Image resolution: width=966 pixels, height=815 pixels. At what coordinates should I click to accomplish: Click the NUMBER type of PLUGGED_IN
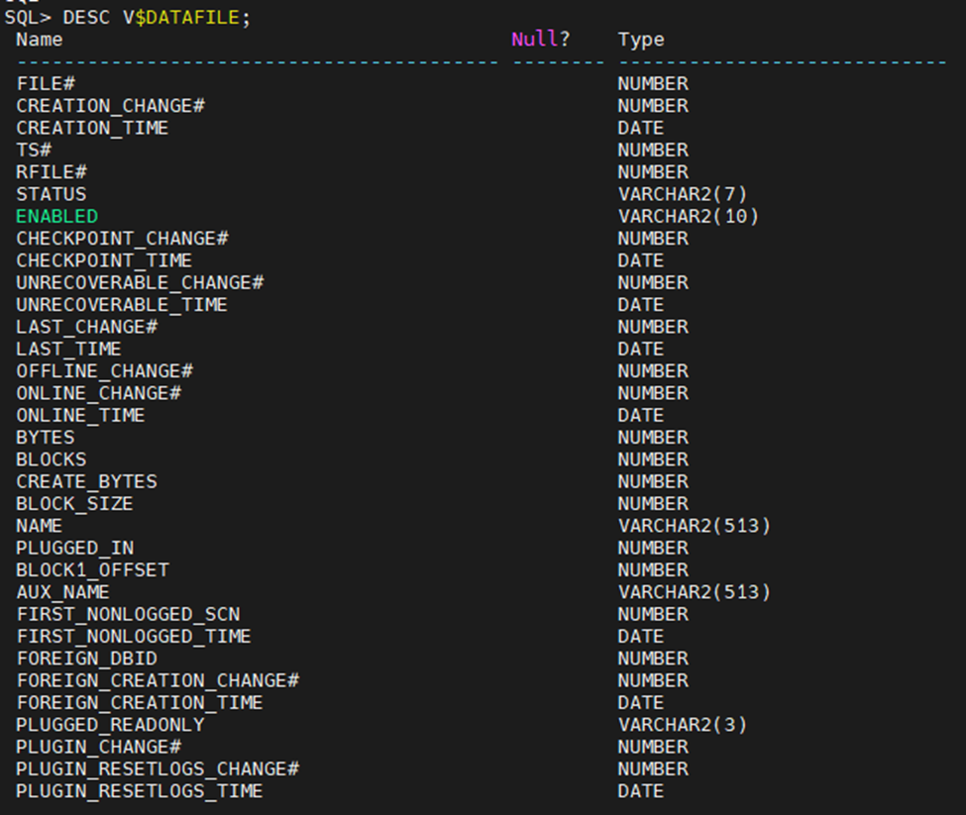point(653,549)
